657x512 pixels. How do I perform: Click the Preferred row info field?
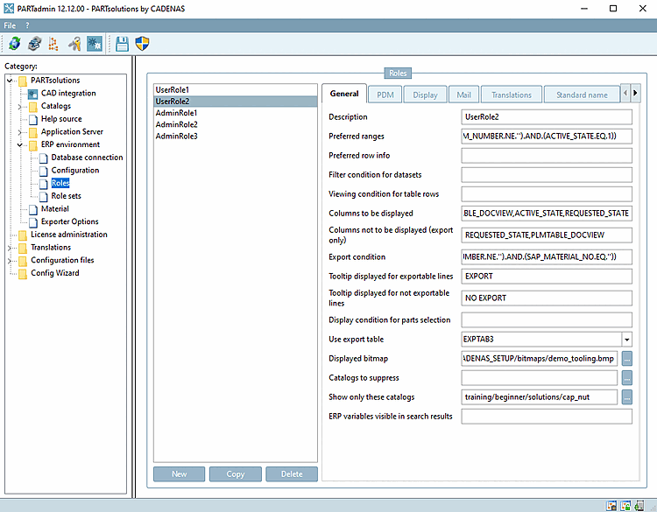[x=547, y=155]
